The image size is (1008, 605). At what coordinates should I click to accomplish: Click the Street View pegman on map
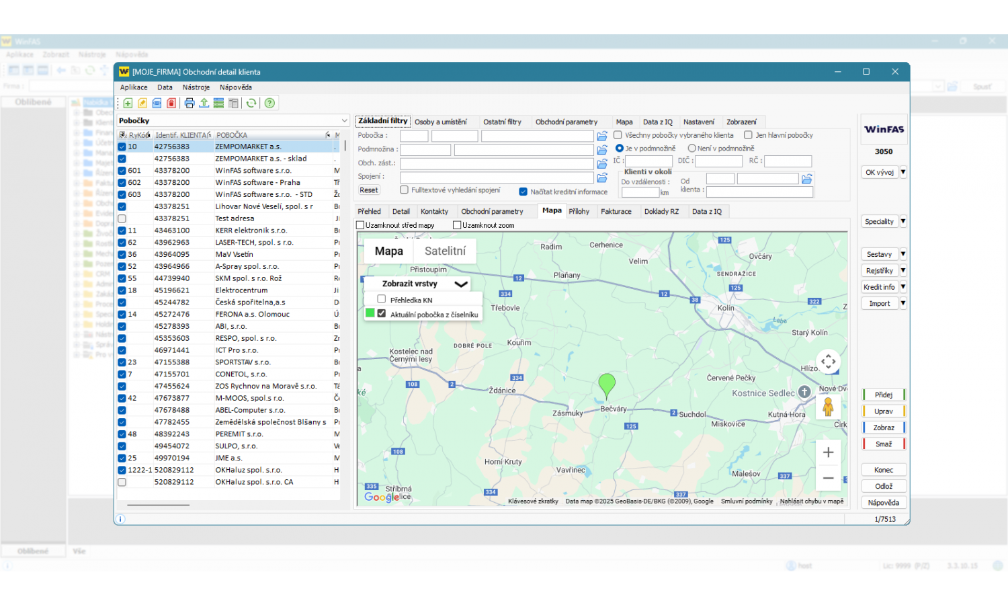pos(828,407)
